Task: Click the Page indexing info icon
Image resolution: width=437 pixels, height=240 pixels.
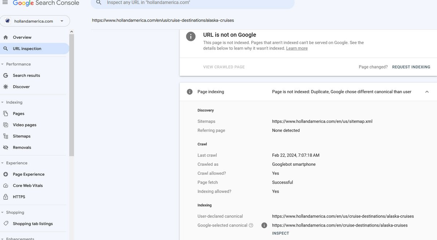Action: (x=189, y=92)
